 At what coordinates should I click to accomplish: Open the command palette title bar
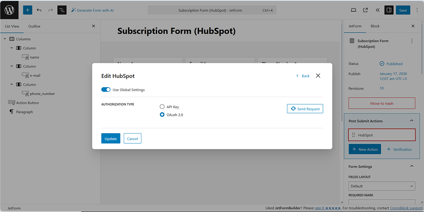click(212, 10)
